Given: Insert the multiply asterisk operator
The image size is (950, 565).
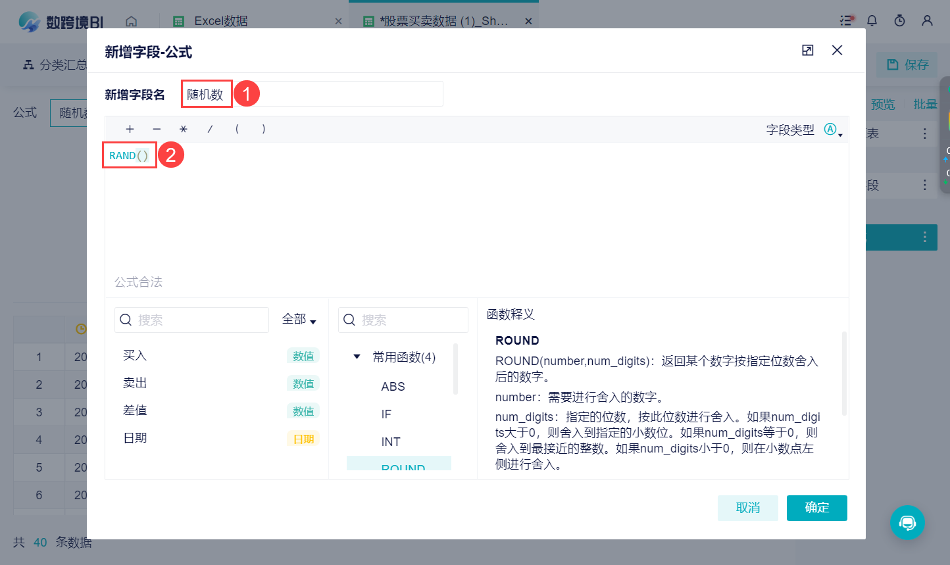Looking at the screenshot, I should (184, 129).
